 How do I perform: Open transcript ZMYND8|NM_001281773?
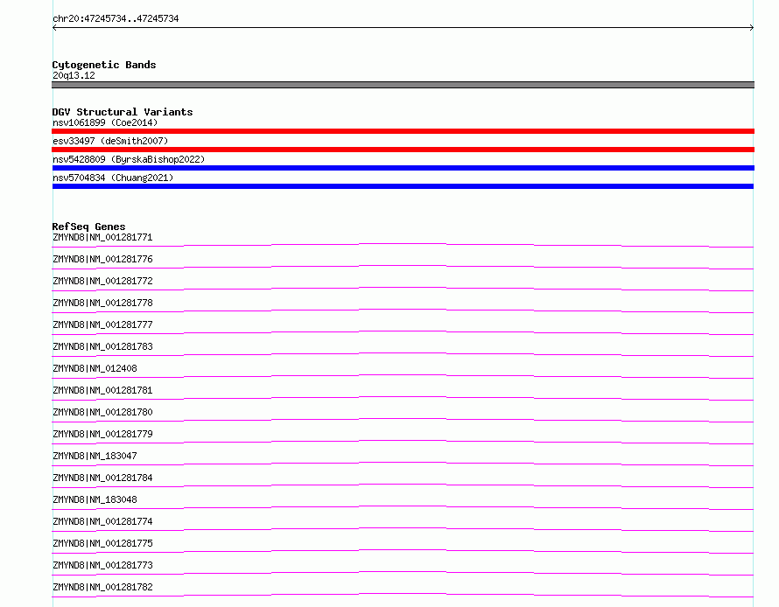click(102, 565)
